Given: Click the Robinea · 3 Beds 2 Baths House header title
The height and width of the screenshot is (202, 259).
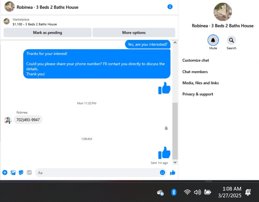Looking at the screenshot, I should 48,7.
